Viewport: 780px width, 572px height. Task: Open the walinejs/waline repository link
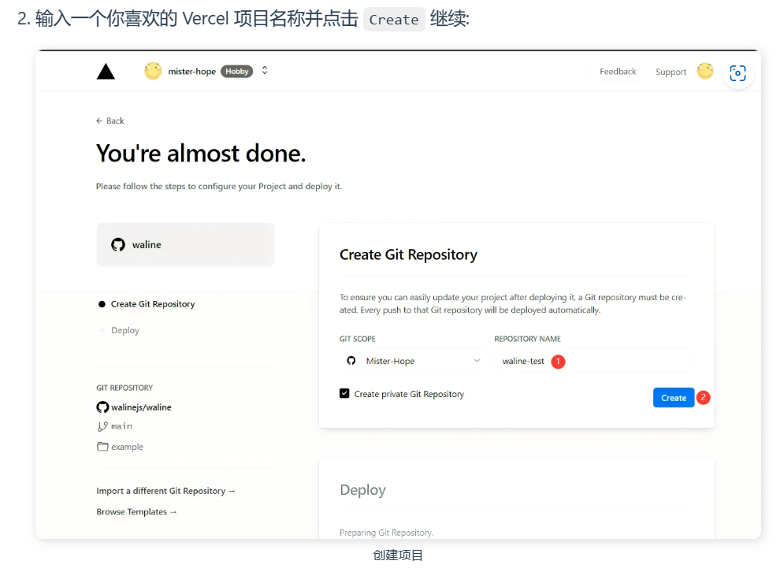[x=141, y=407]
